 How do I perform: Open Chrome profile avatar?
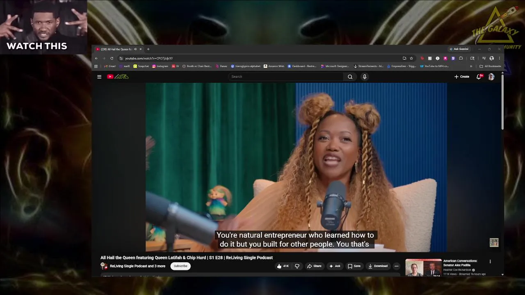(x=491, y=58)
